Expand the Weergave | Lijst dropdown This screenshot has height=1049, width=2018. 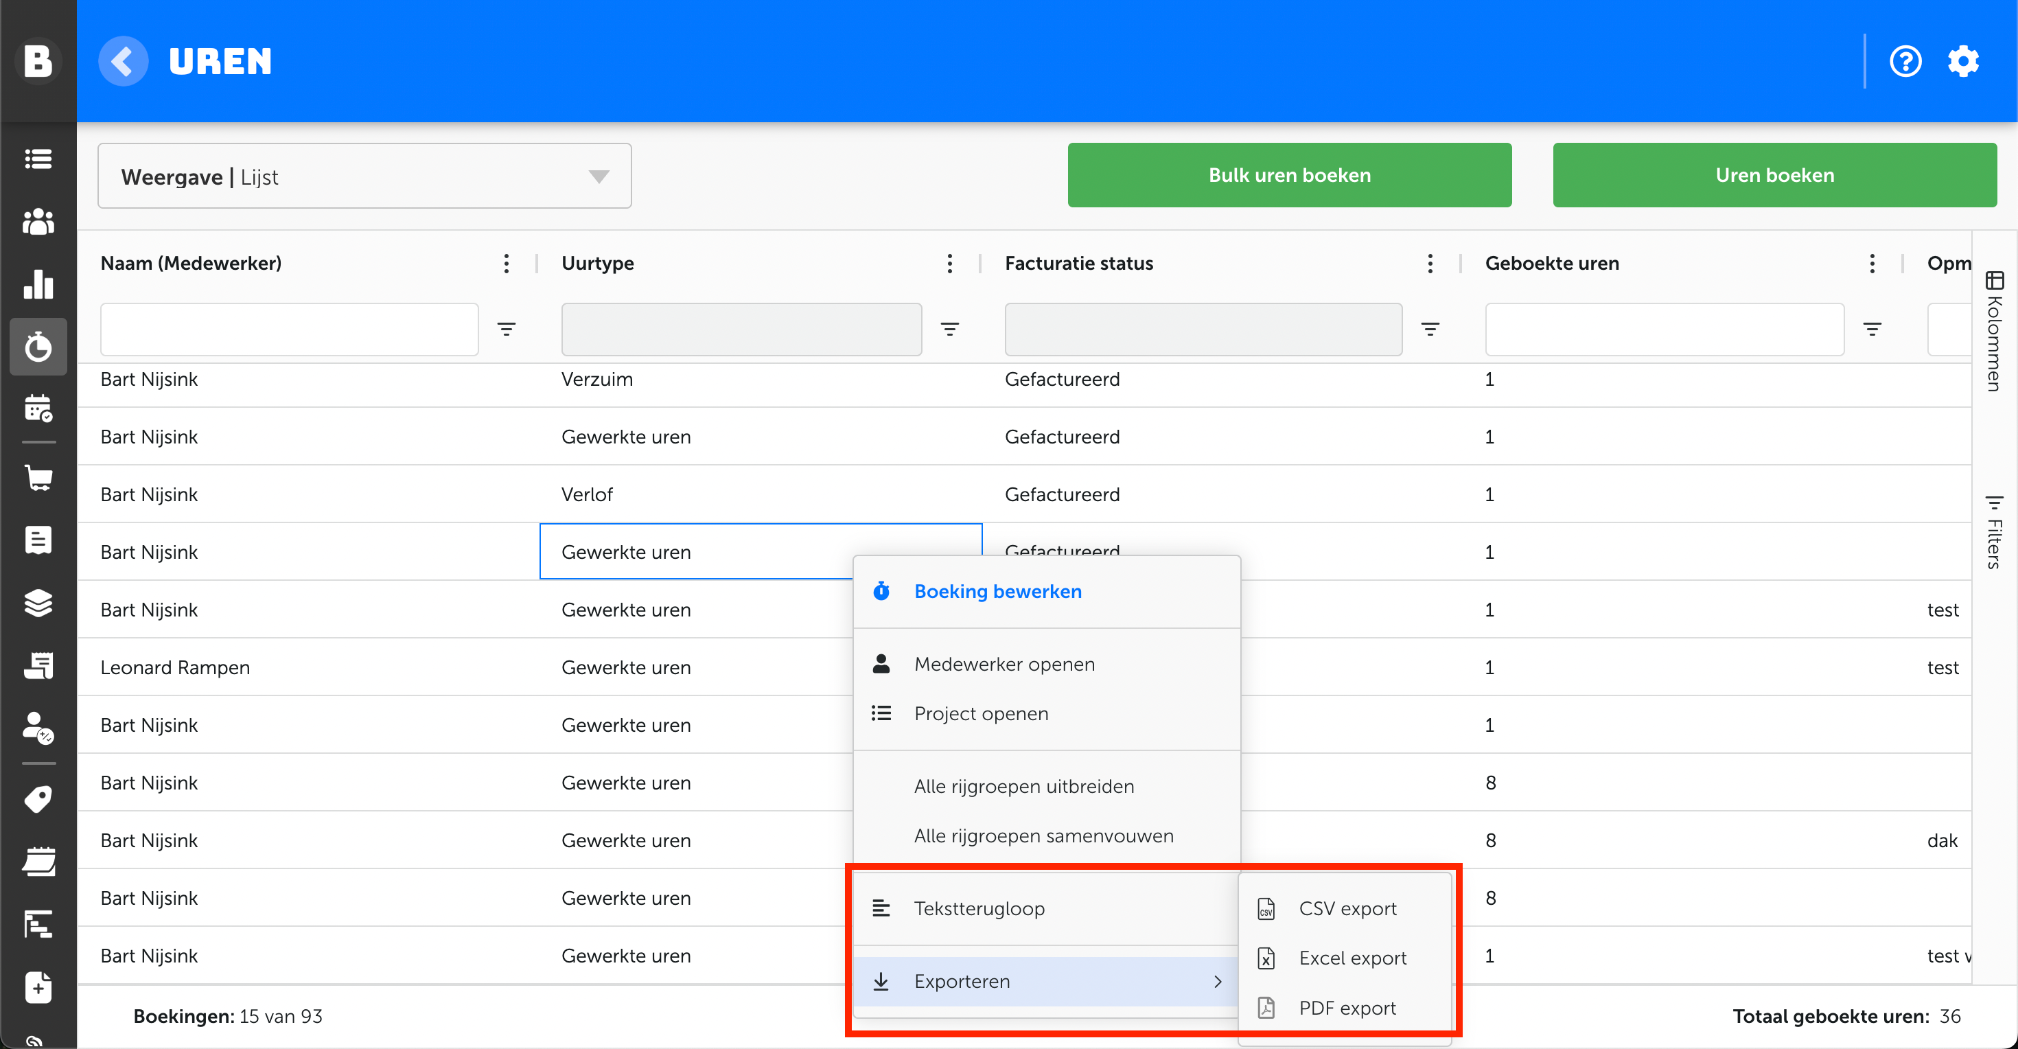[x=364, y=176]
